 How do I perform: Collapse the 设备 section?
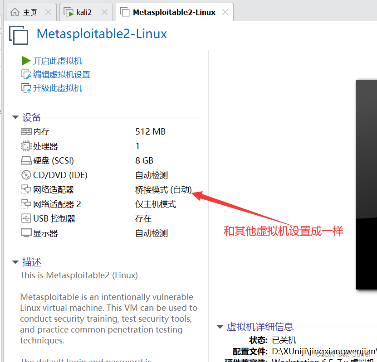click(x=15, y=117)
